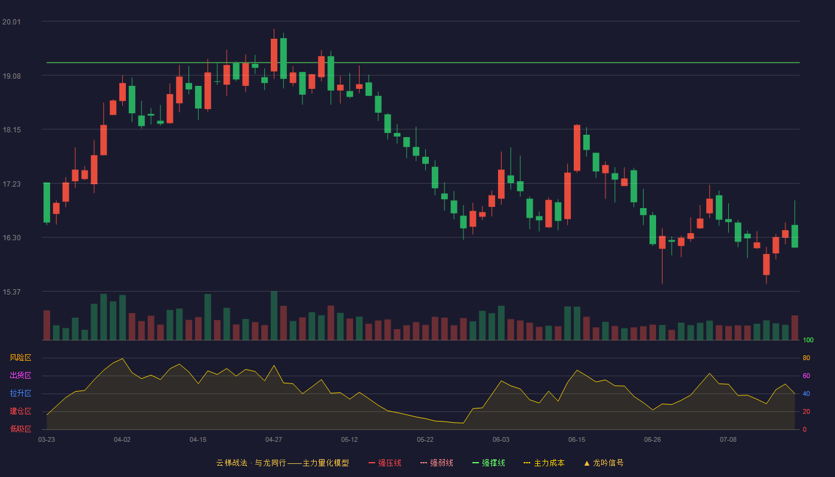Screen dimensions: 835x477
Task: Click the 19.08 price axis label
Action: click(11, 76)
